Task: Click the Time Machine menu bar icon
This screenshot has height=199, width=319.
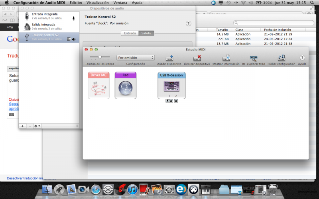Action: 228,3
